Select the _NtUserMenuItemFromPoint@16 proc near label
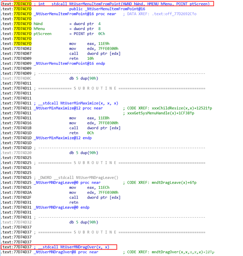This screenshot has width=243, height=256. [x=75, y=14]
